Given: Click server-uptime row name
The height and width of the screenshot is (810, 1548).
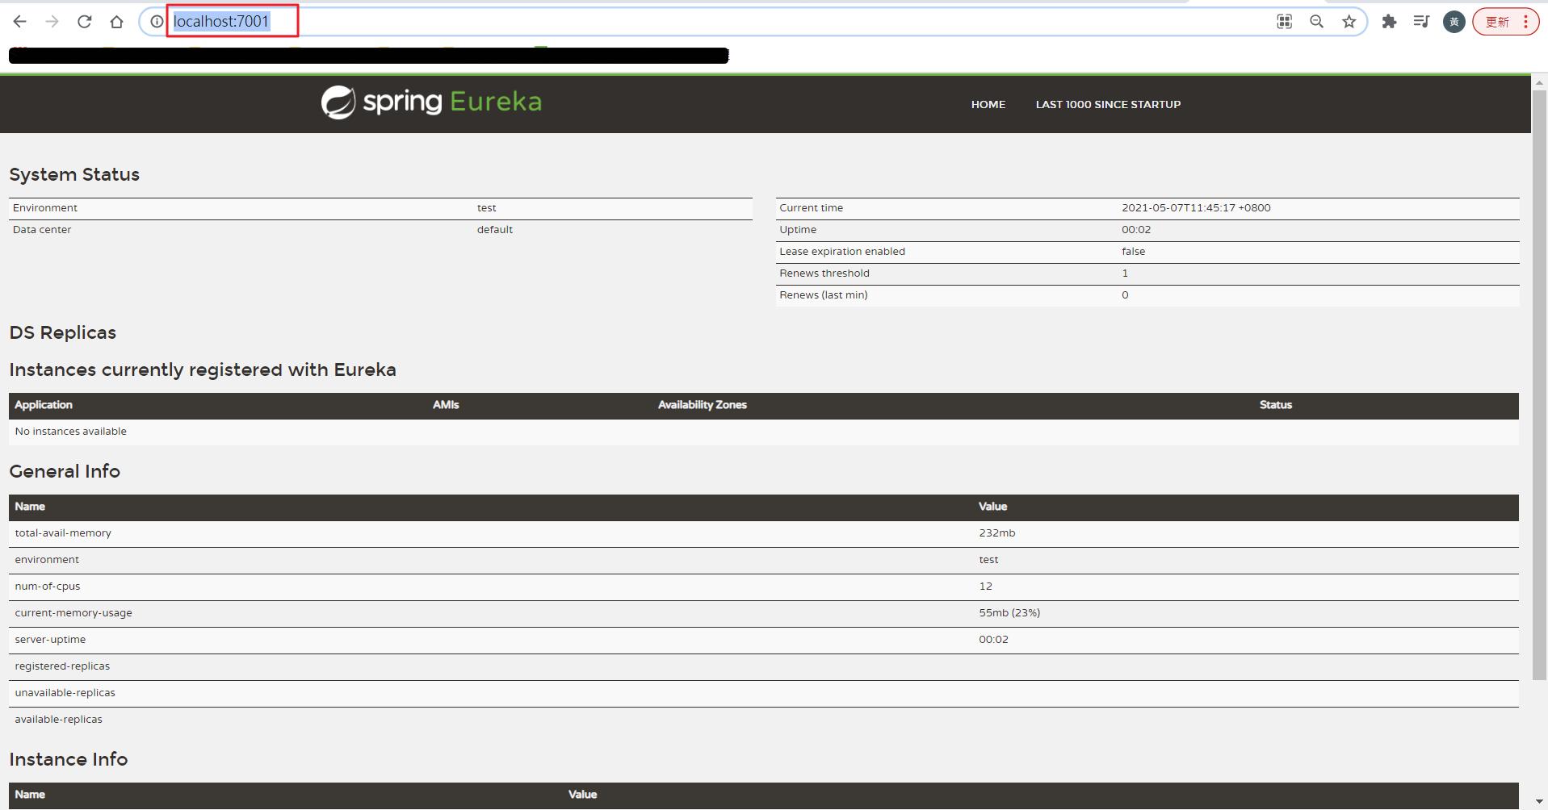Looking at the screenshot, I should click(50, 640).
